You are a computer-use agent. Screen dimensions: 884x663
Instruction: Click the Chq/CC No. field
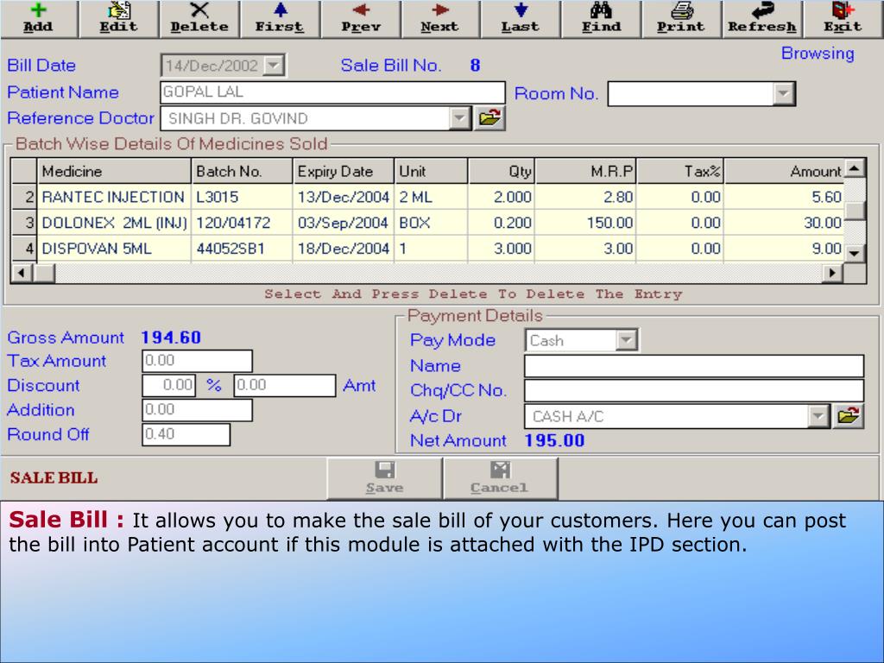[694, 390]
